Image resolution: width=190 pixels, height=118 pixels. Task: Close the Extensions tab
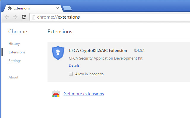pyautogui.click(x=58, y=8)
